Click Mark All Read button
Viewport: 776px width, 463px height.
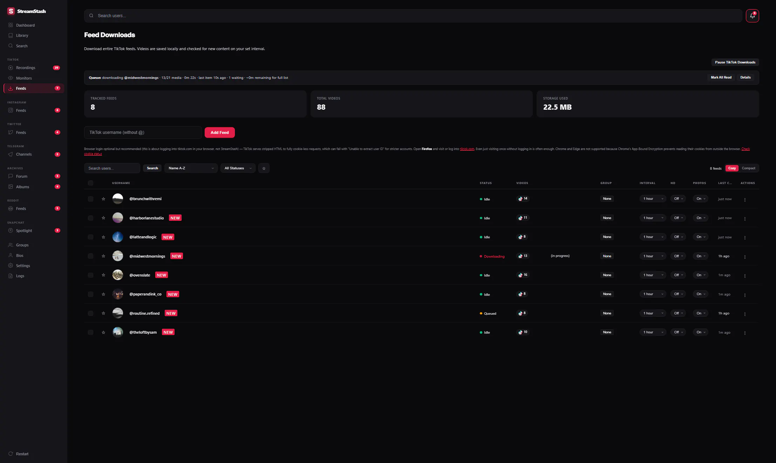pyautogui.click(x=721, y=77)
